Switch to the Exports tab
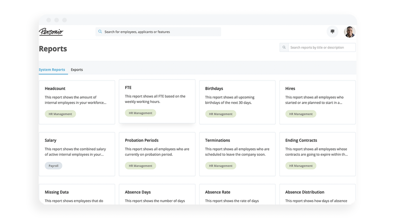 (77, 70)
